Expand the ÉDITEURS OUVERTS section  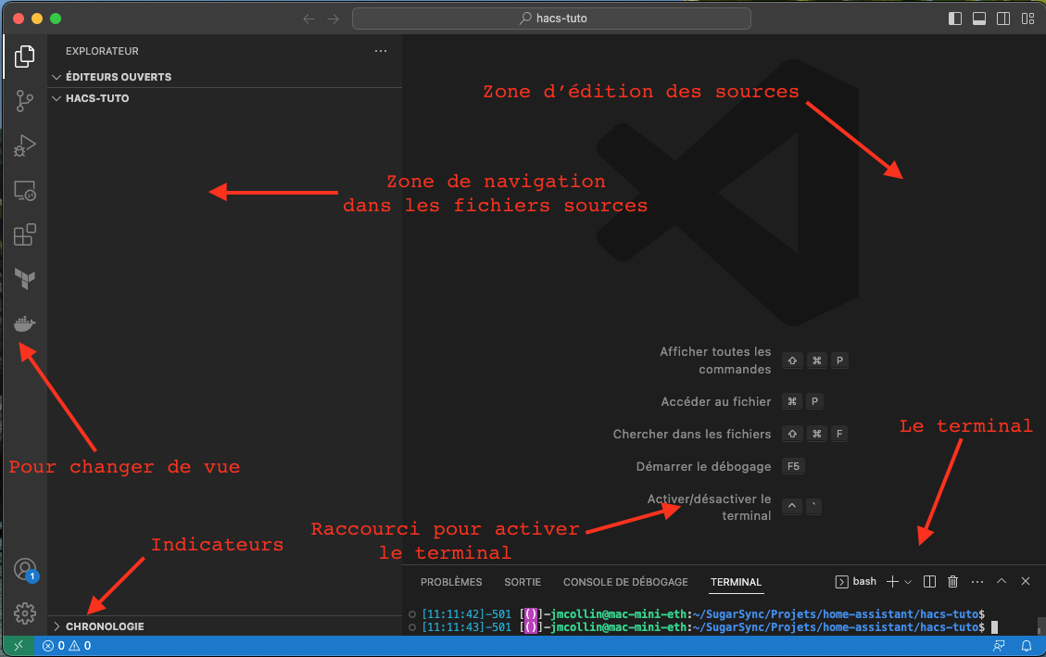[225, 77]
